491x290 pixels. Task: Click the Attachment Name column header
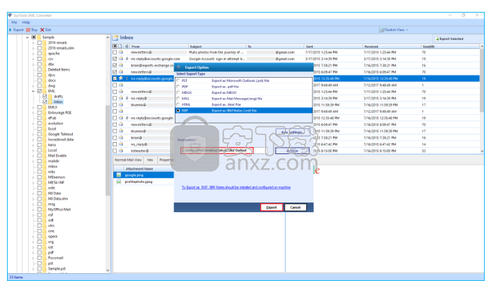[x=139, y=169]
